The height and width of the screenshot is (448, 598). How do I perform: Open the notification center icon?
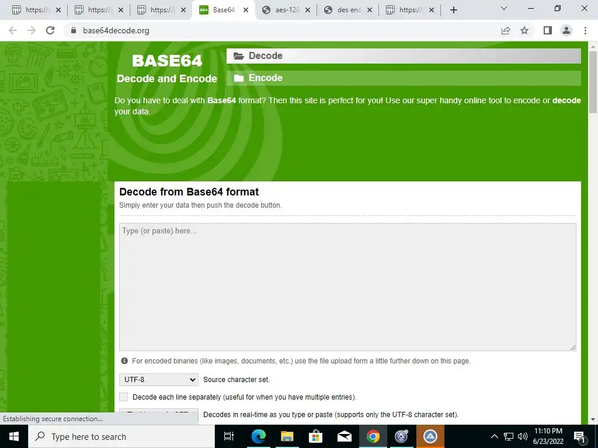[x=579, y=436]
